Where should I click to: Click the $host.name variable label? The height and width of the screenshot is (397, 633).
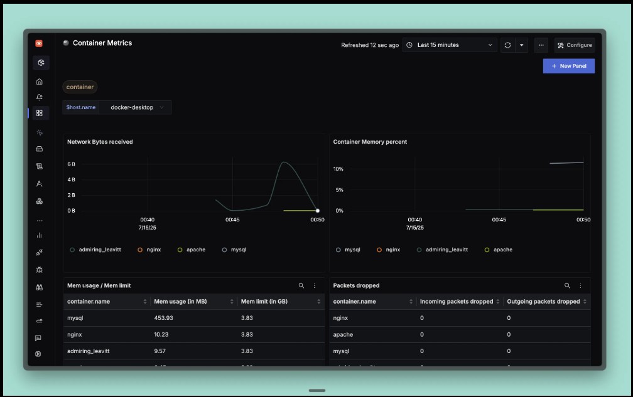point(81,108)
